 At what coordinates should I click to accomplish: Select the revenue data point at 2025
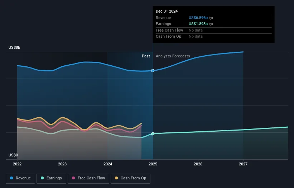pyautogui.click(x=153, y=71)
